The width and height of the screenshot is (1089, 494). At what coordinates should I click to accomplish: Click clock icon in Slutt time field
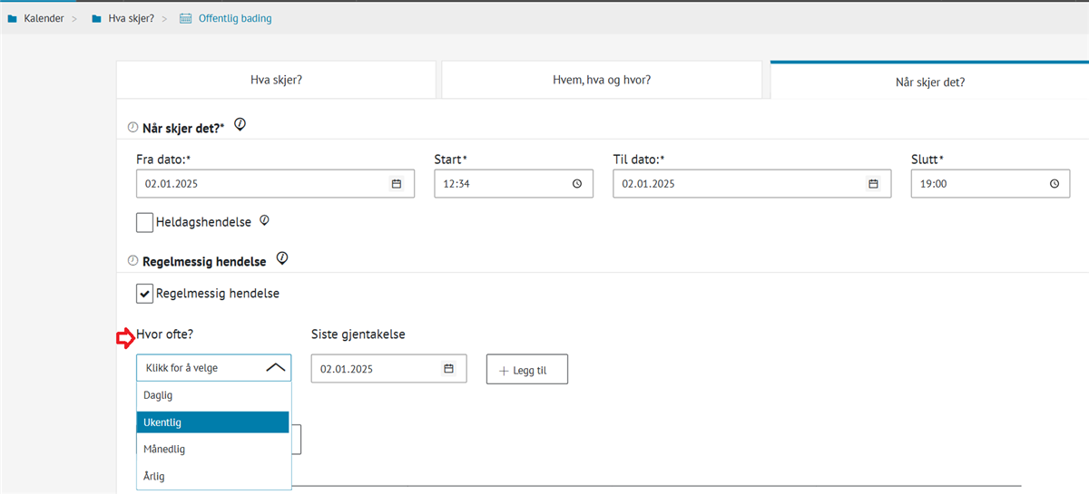[x=1054, y=184]
